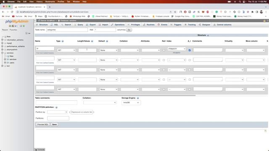The width and height of the screenshot is (269, 151).
Task: Click the Length/Values help icon
Action: tap(92, 41)
